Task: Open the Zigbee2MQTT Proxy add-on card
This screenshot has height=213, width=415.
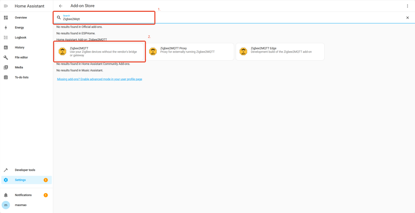Action: tap(190, 52)
